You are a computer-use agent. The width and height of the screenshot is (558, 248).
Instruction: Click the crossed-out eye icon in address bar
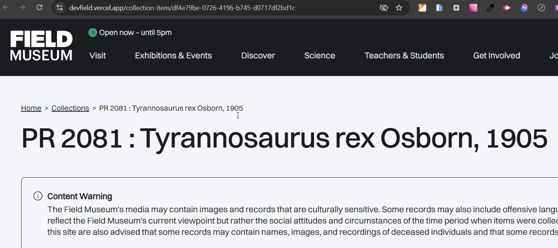[x=384, y=8]
